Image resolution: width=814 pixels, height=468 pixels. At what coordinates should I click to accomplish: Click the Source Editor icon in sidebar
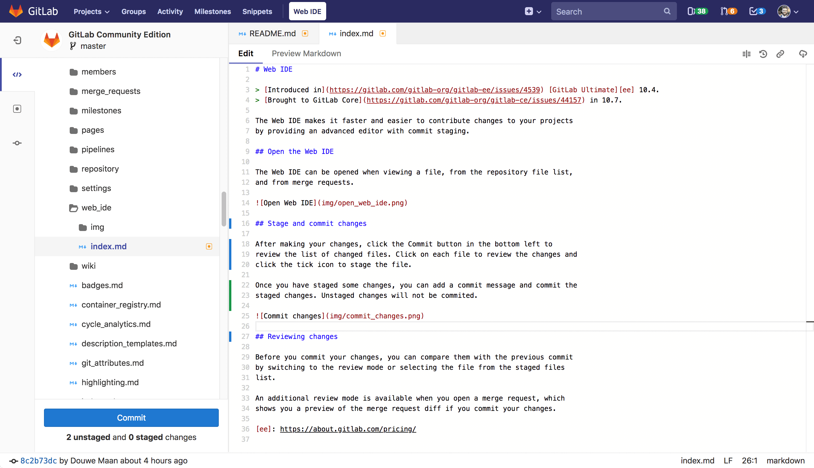point(17,74)
